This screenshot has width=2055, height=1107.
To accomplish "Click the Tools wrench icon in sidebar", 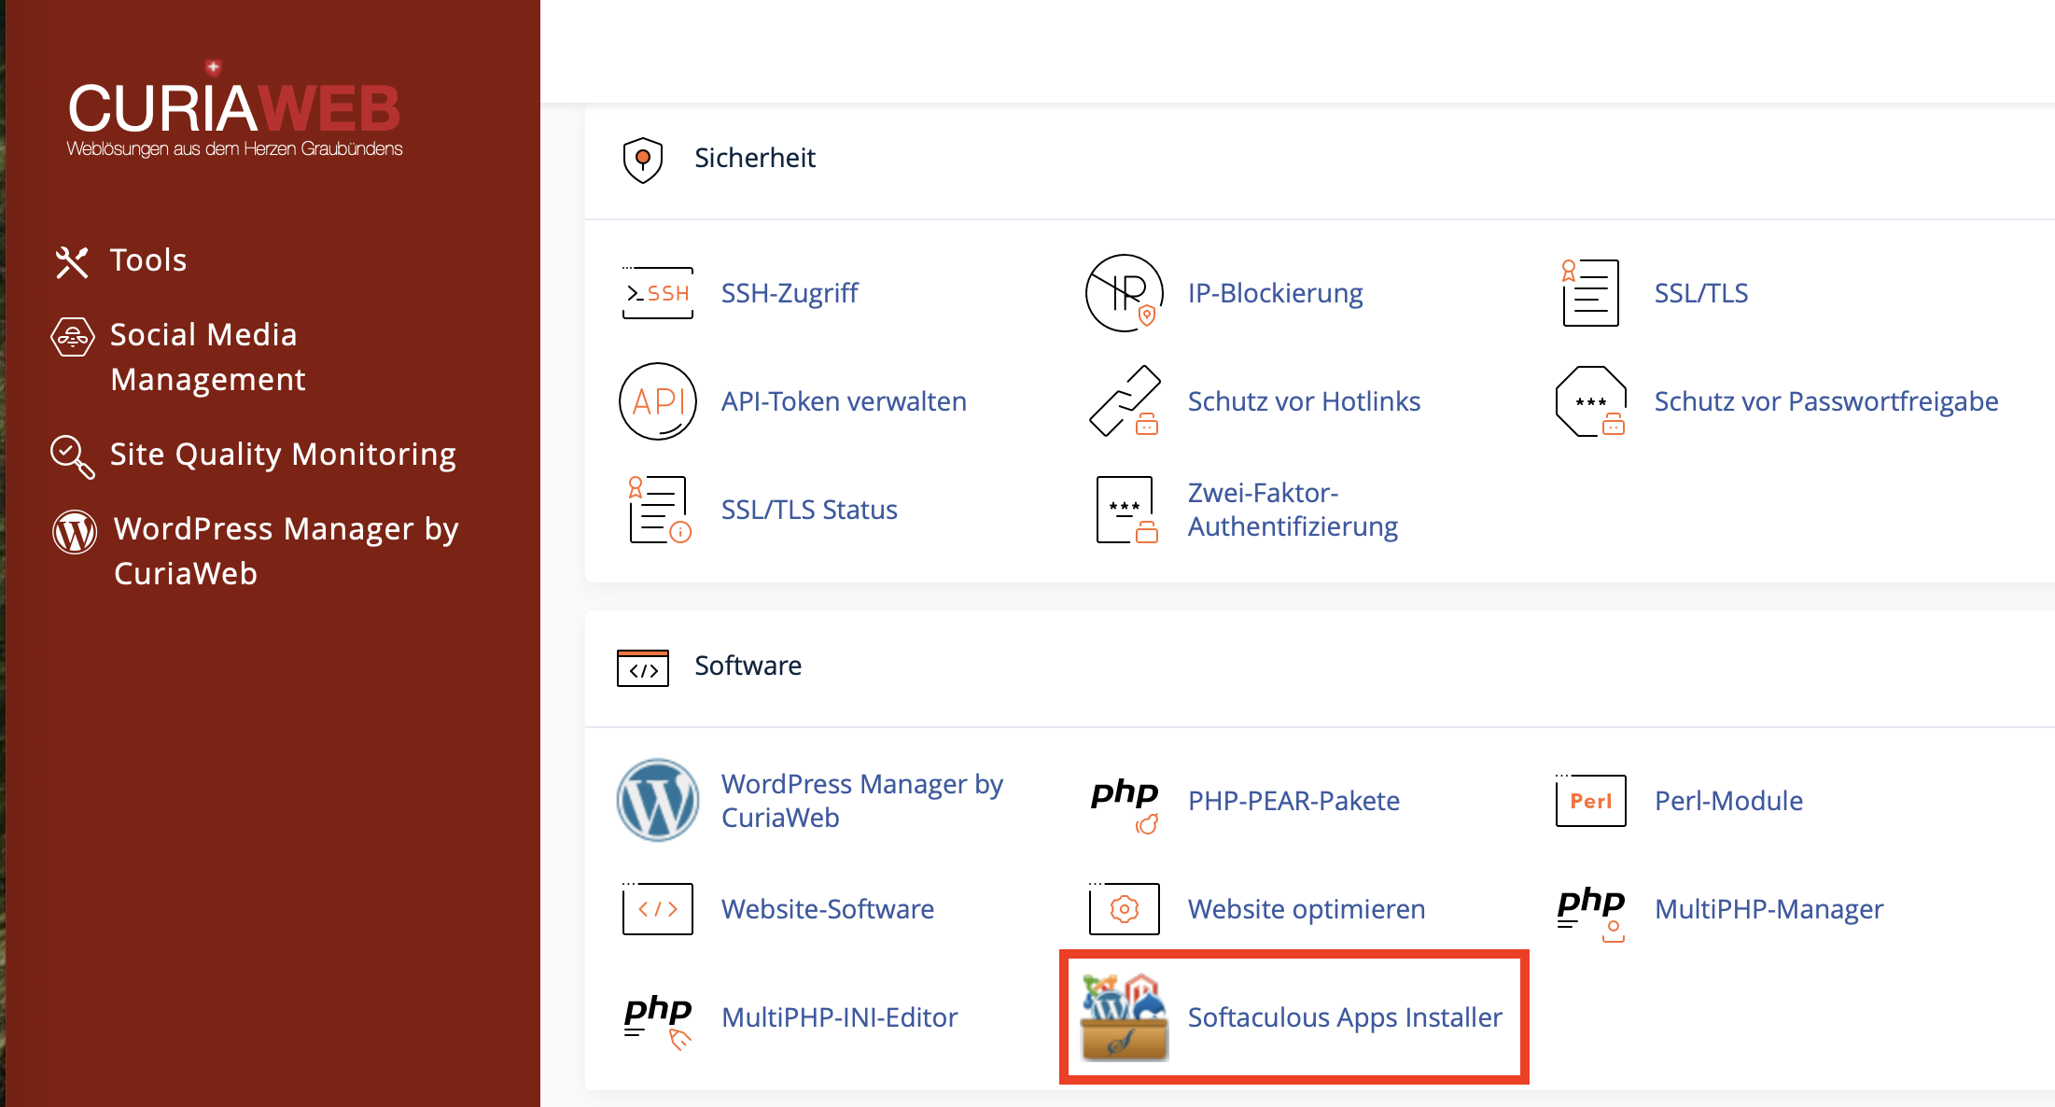I will pyautogui.click(x=72, y=262).
